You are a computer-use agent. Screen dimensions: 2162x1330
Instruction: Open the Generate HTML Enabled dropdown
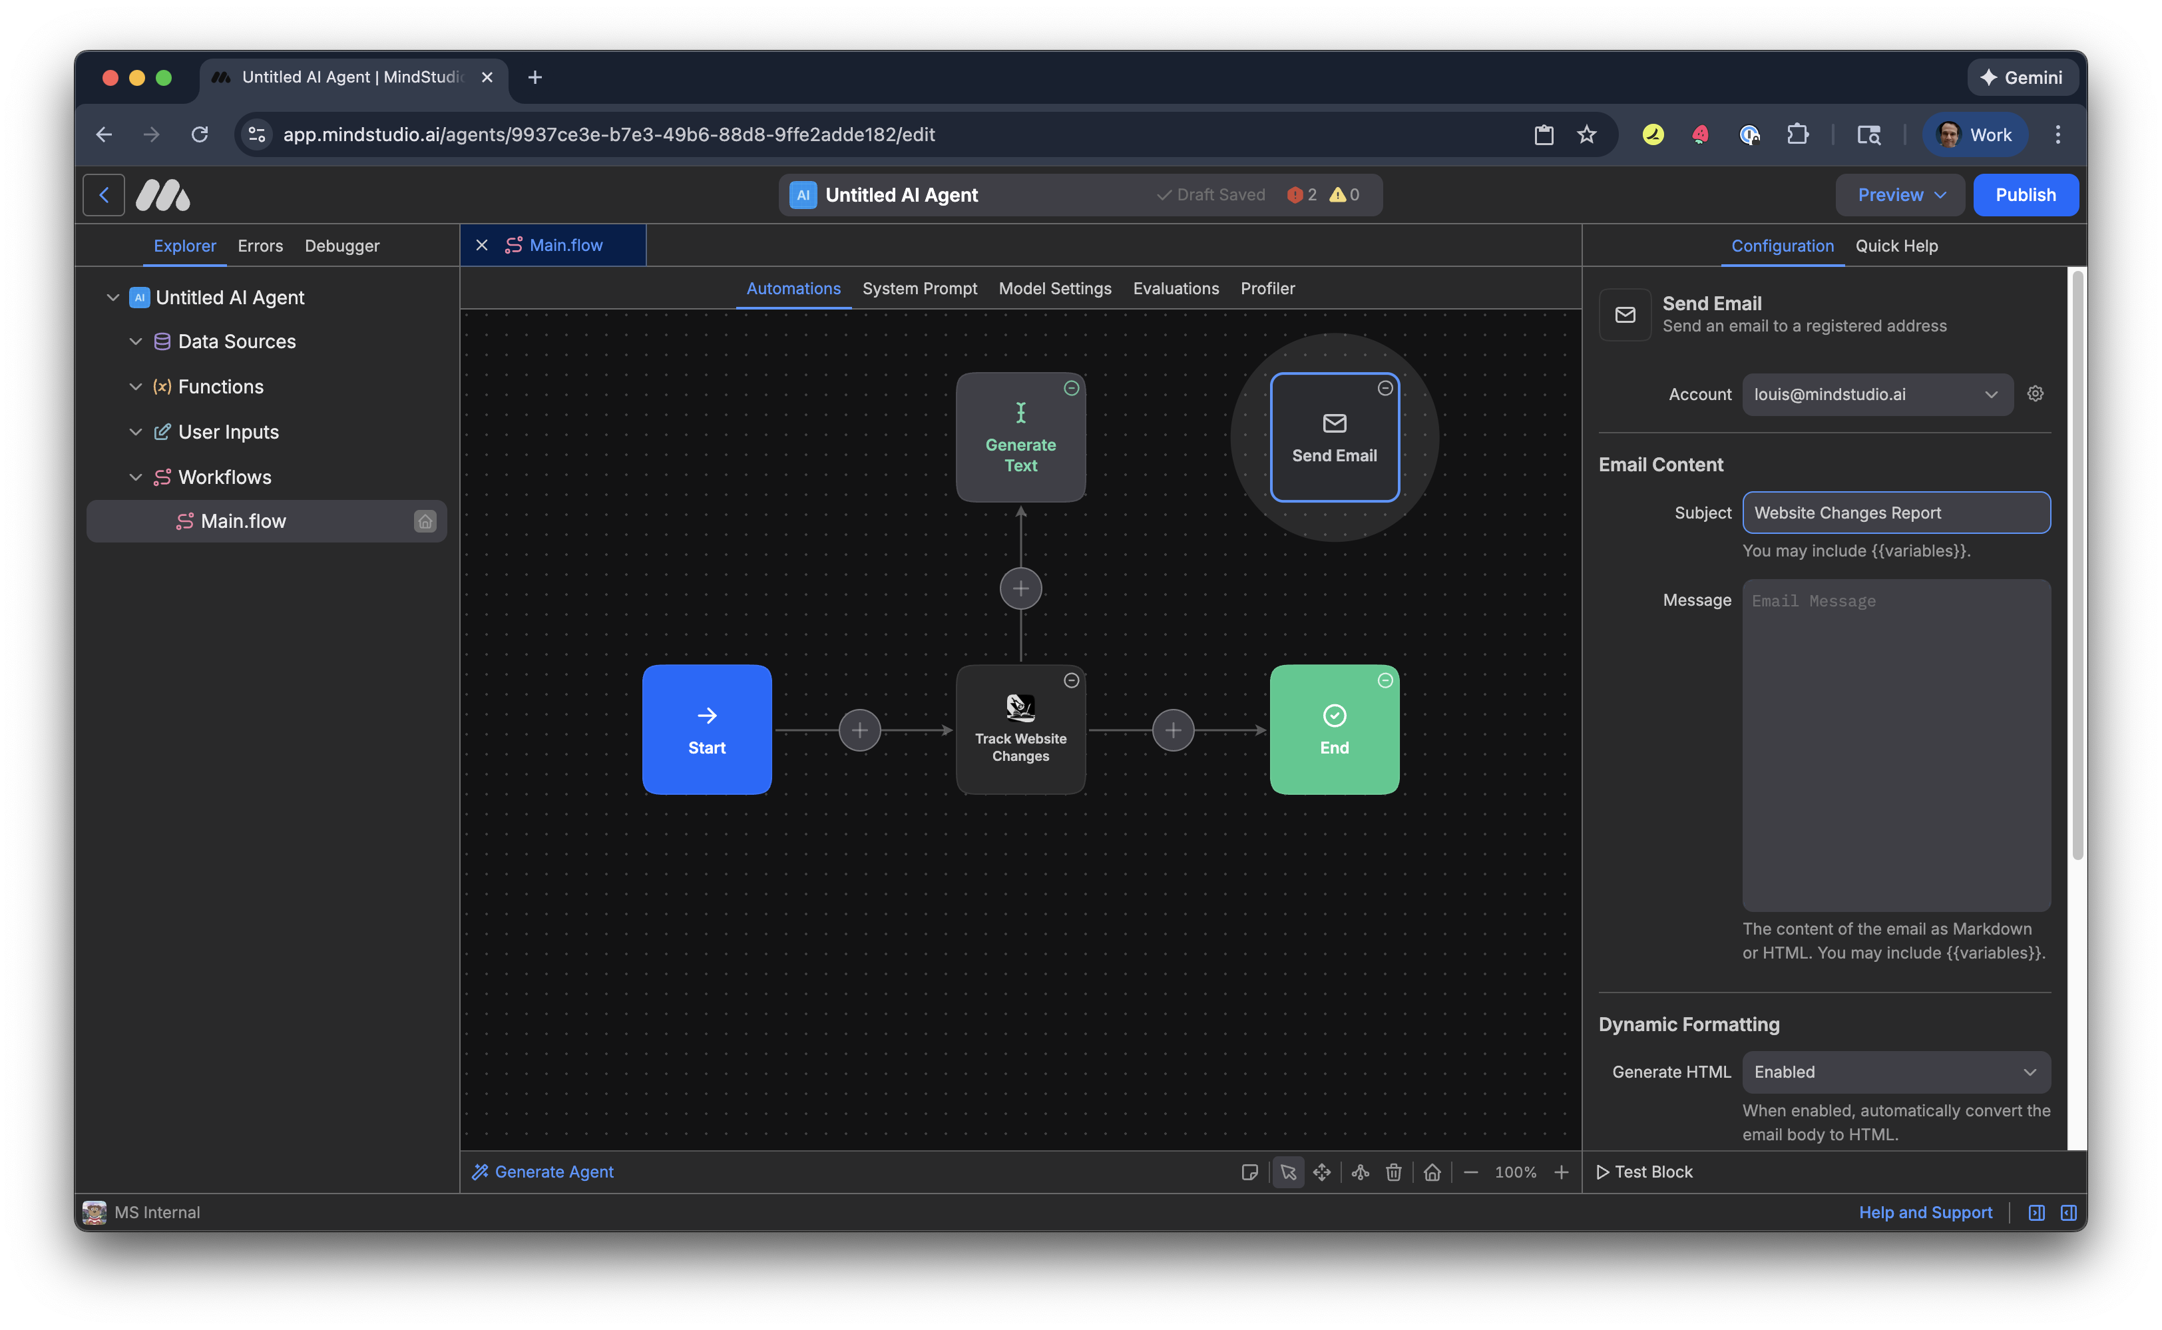(1896, 1072)
